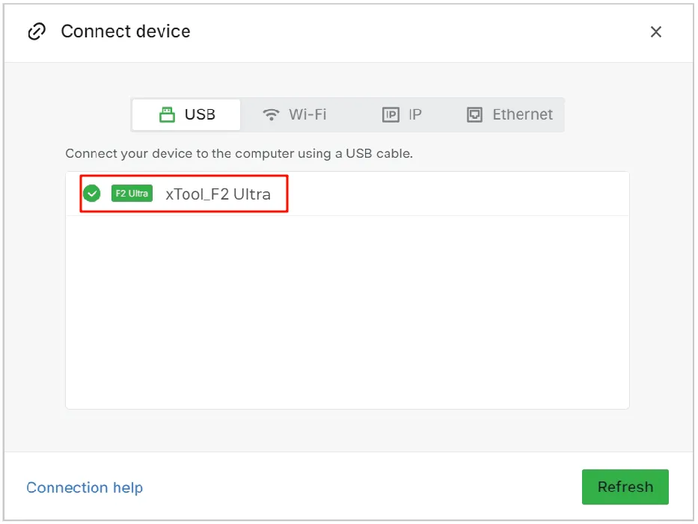
Task: Switch to the Wi-Fi tab
Action: click(294, 114)
